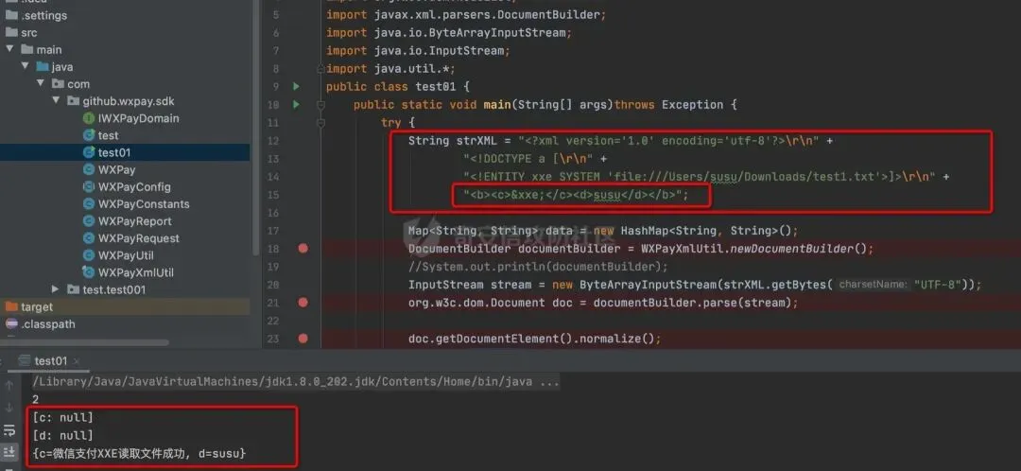
Task: Click the WXPayConfig class icon
Action: pyautogui.click(x=89, y=187)
